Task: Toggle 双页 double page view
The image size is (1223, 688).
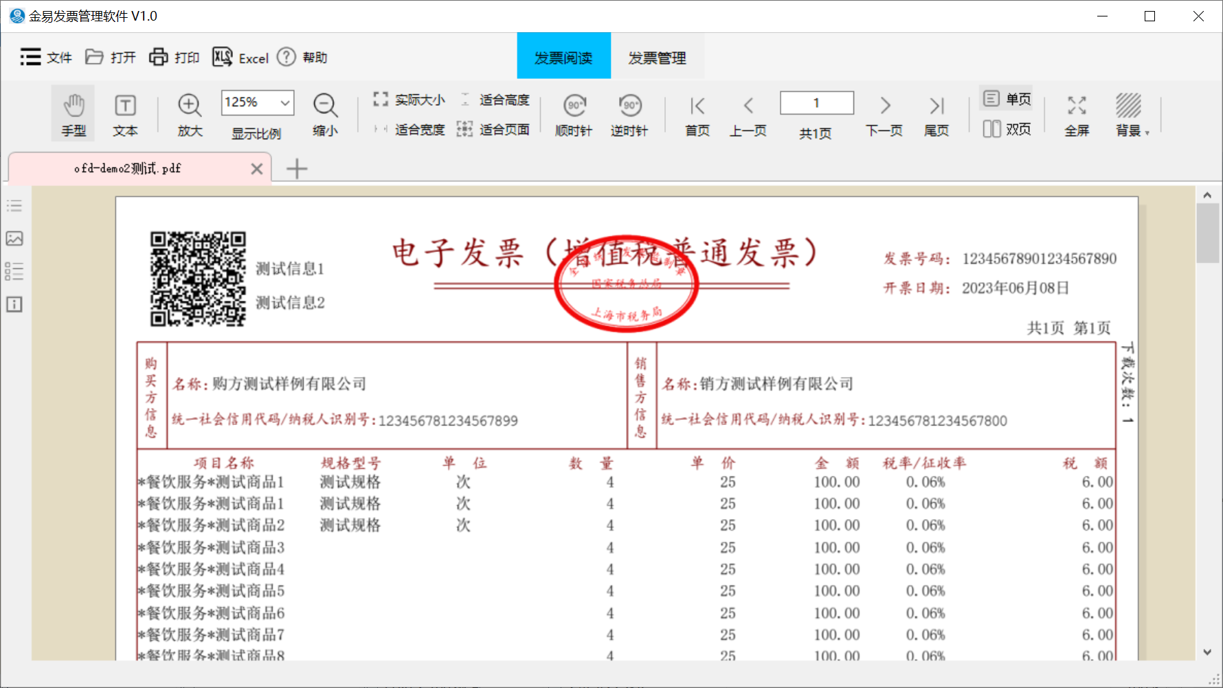Action: [x=1007, y=129]
